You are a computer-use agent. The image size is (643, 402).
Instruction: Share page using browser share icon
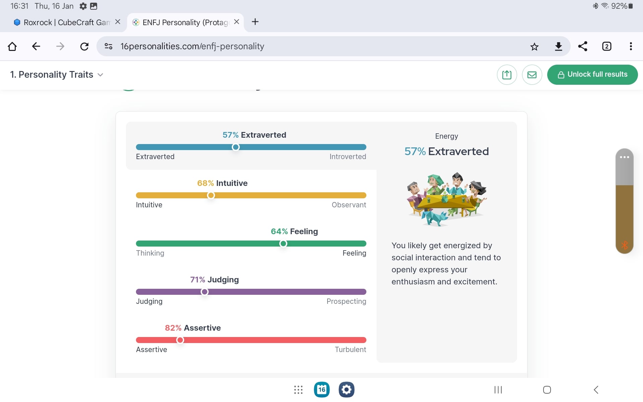click(x=583, y=46)
